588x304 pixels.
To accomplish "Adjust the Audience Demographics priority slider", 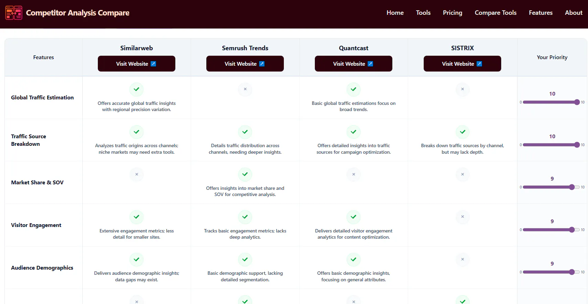I will (x=551, y=272).
